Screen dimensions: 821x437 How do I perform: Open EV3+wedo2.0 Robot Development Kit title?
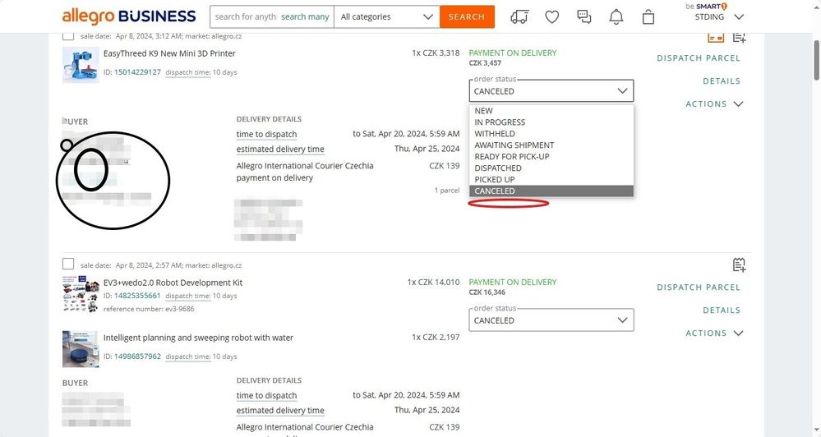click(x=173, y=283)
